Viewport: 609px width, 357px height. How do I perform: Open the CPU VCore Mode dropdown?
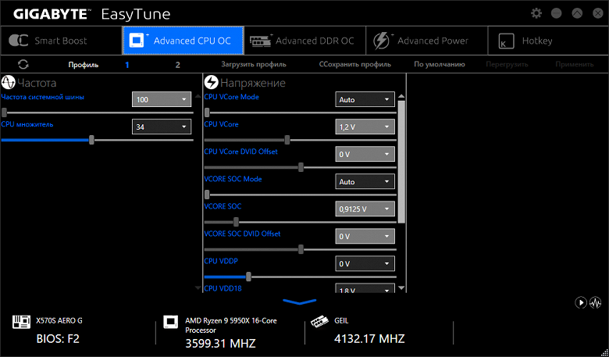(365, 99)
